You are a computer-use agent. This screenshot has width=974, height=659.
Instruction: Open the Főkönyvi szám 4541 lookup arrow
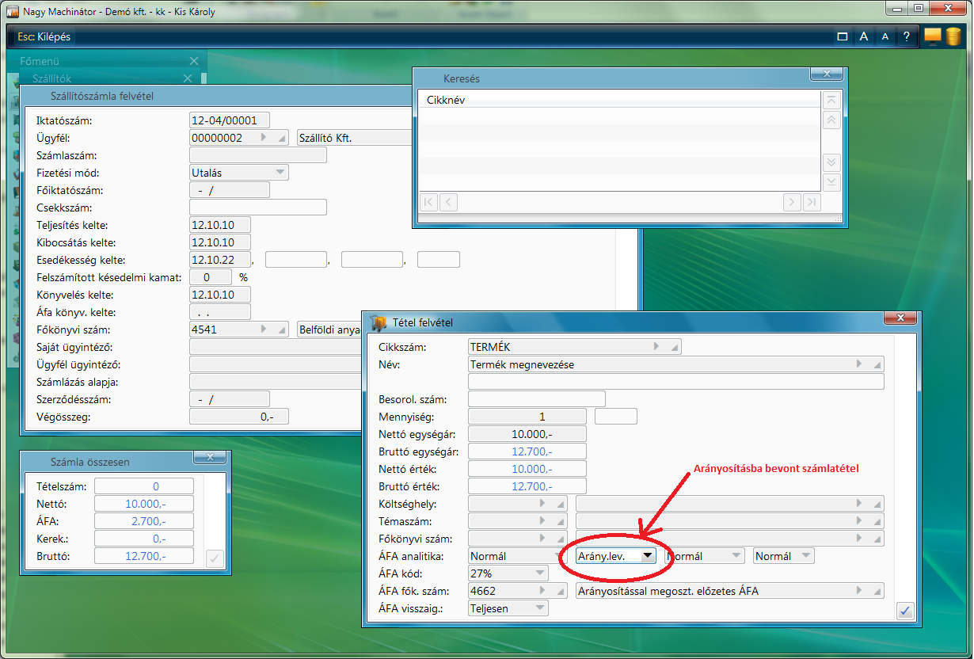pos(264,329)
